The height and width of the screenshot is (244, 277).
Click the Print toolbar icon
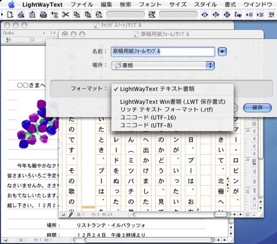click(43, 15)
